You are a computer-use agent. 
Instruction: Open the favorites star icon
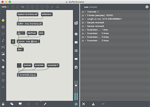click(3, 87)
